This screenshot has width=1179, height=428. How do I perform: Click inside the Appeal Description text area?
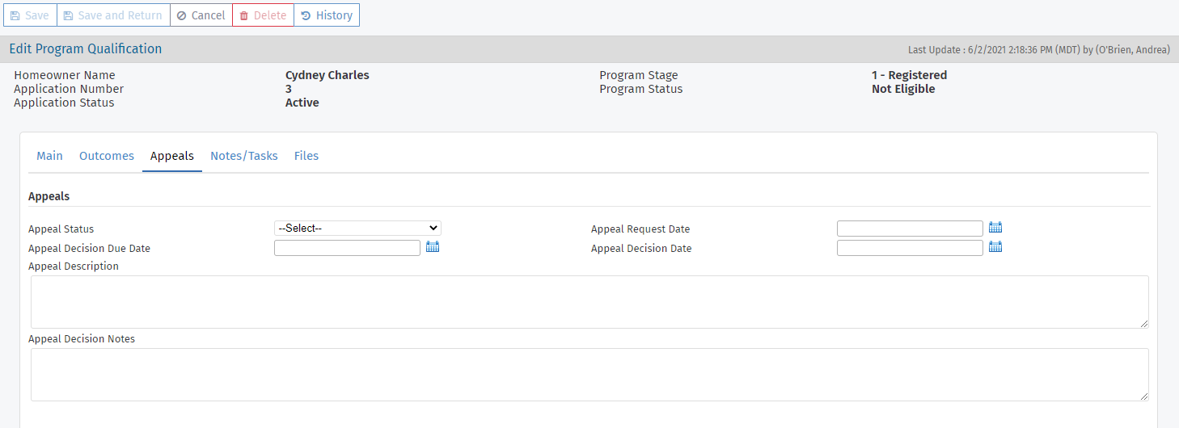pyautogui.click(x=589, y=302)
